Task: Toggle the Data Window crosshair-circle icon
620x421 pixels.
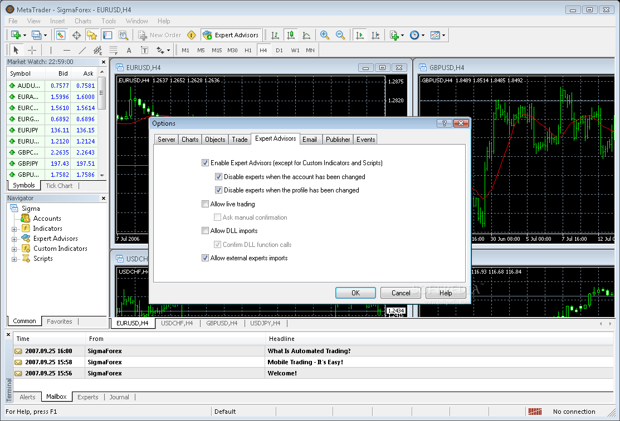Action: (76, 35)
